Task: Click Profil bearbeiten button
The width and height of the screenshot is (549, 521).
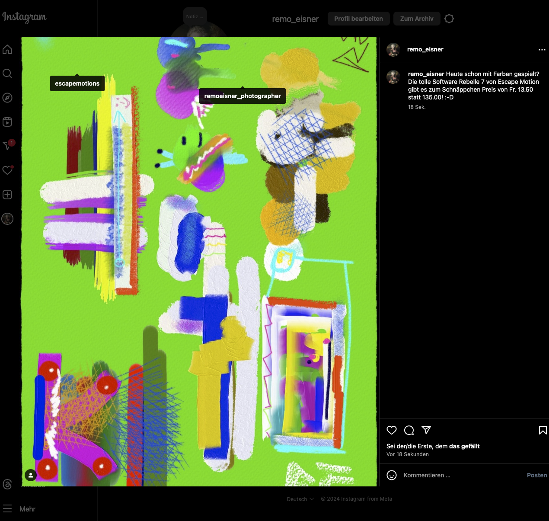Action: (358, 19)
